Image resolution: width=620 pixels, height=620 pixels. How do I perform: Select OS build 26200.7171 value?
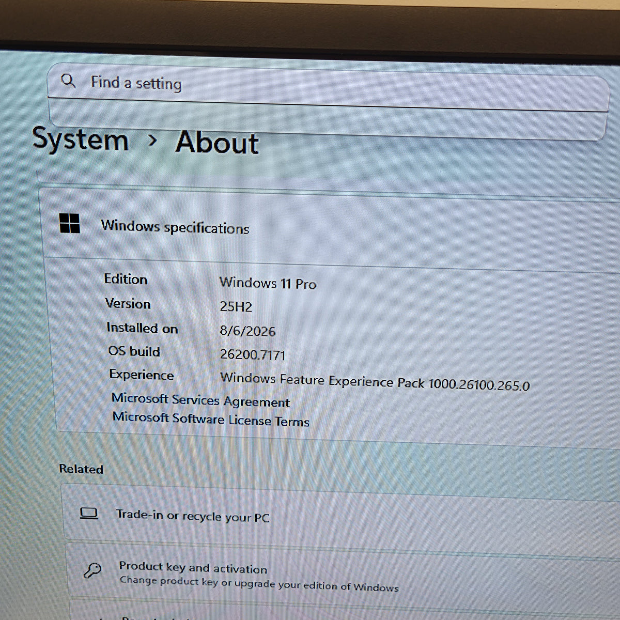coord(253,354)
